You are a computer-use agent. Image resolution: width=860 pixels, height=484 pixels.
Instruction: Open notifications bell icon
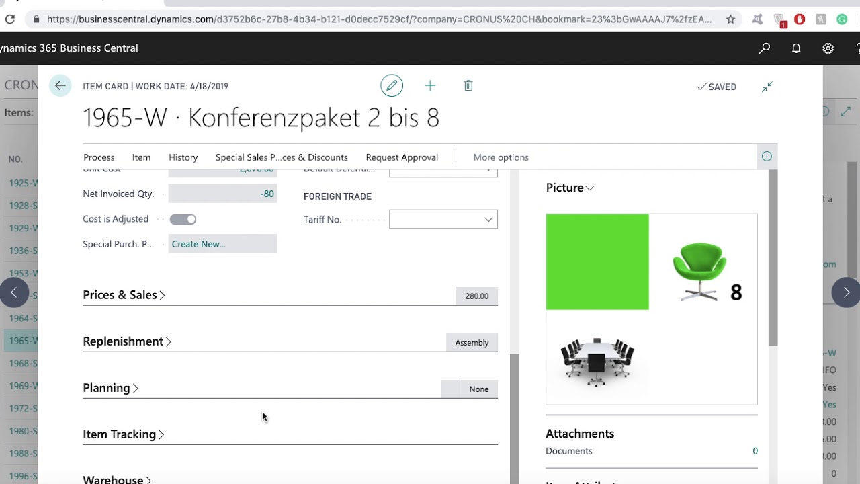pos(796,48)
